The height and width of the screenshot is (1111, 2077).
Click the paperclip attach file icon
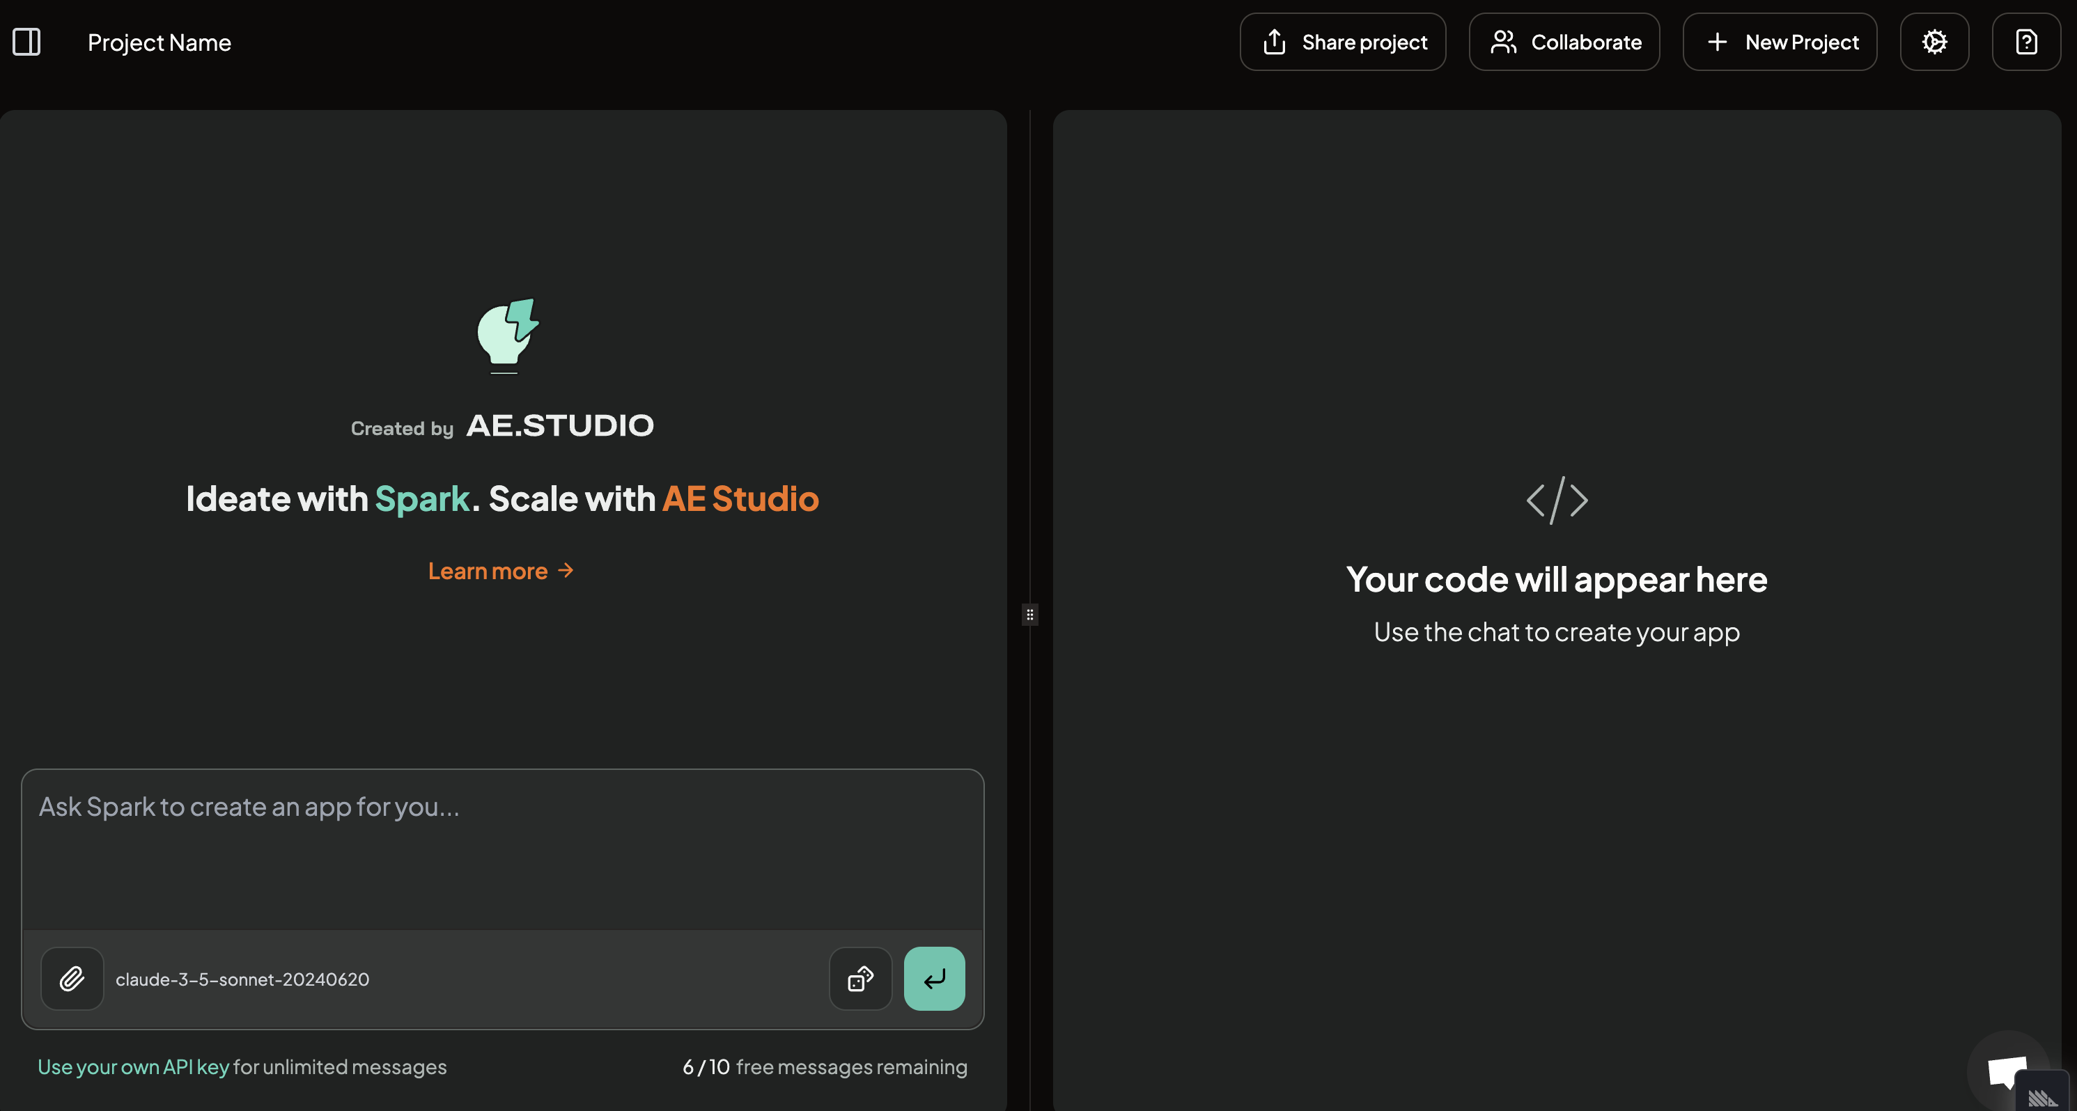(72, 979)
